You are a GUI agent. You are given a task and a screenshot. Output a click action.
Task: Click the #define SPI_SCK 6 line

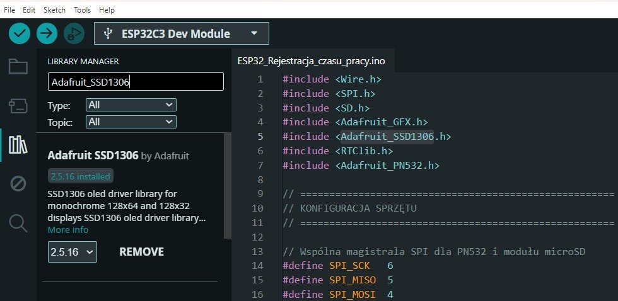(x=338, y=266)
